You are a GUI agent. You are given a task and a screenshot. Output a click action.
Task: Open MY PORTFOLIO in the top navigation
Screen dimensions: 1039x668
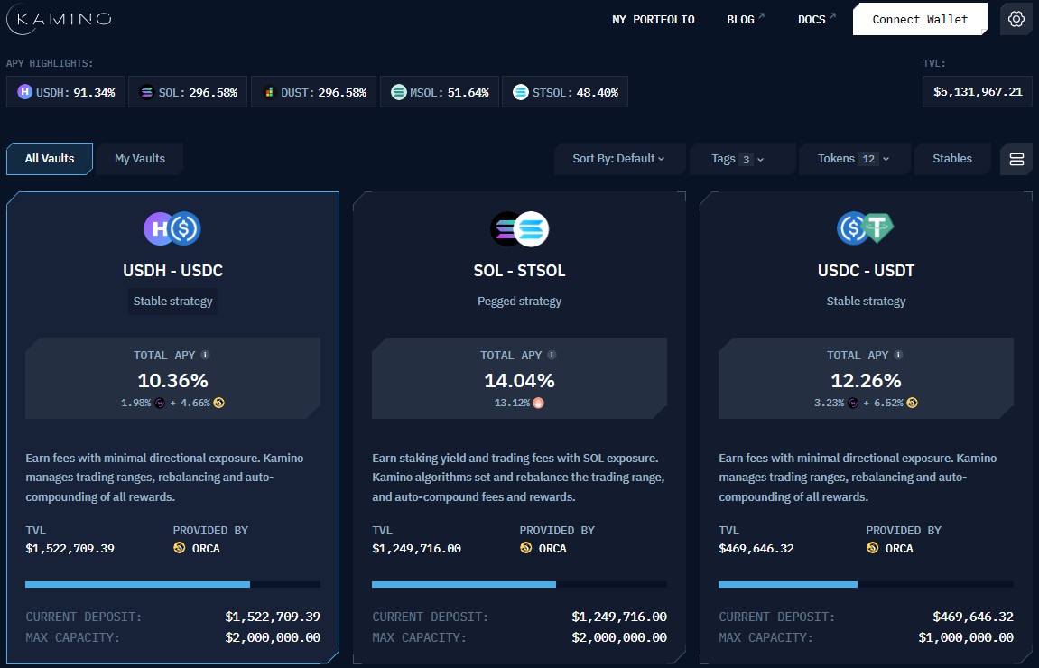[654, 20]
